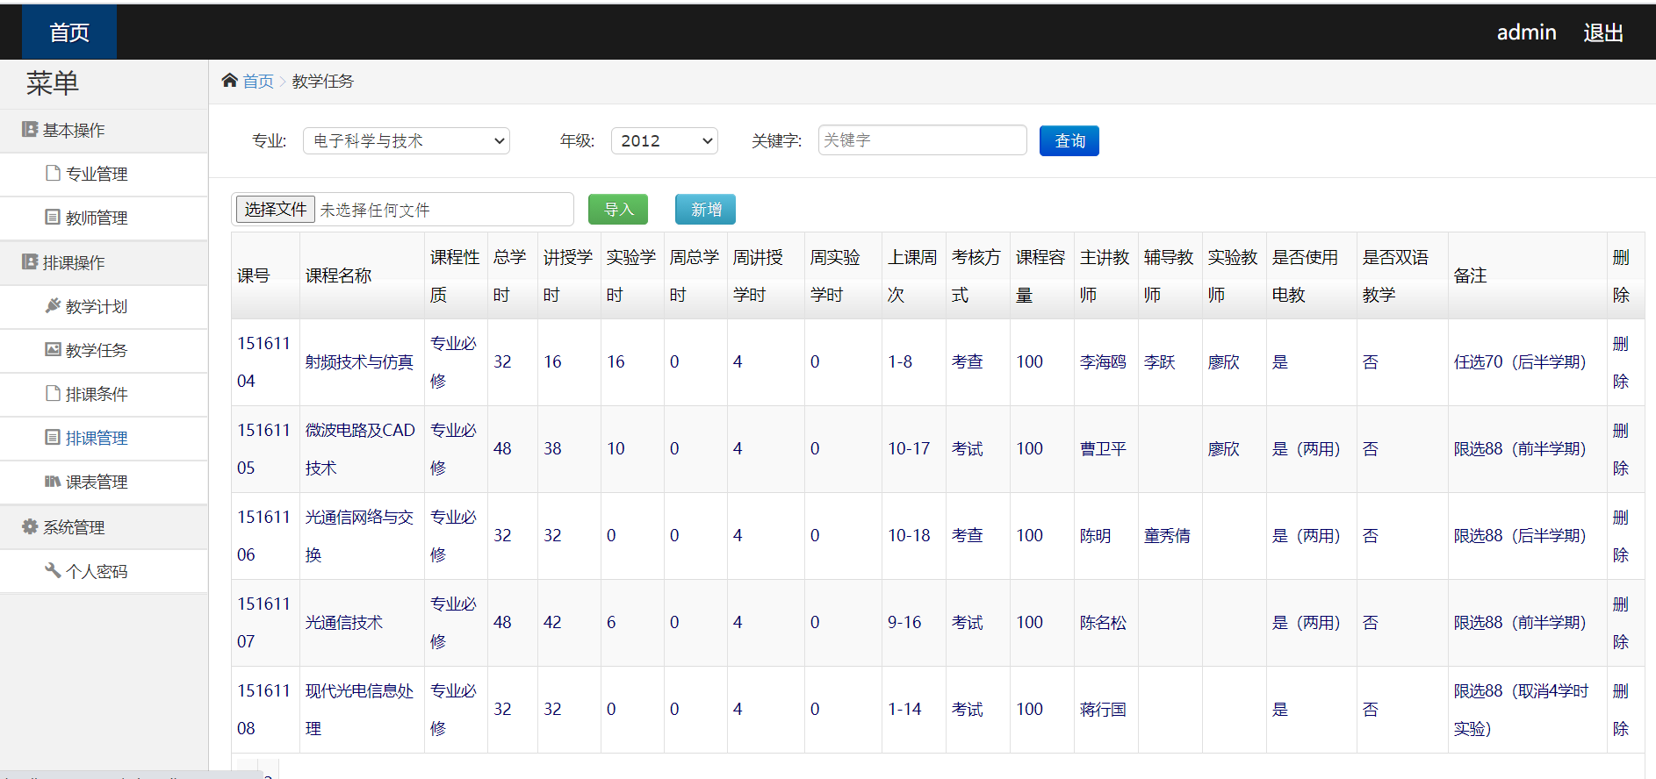This screenshot has width=1656, height=779.
Task: Open the 专业 major dropdown
Action: coord(407,140)
